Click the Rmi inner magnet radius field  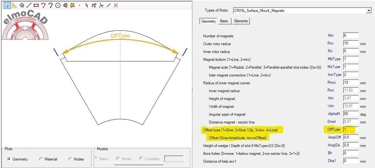click(x=351, y=90)
